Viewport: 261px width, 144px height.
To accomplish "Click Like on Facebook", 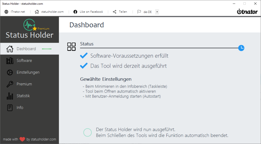I will (x=92, y=12).
